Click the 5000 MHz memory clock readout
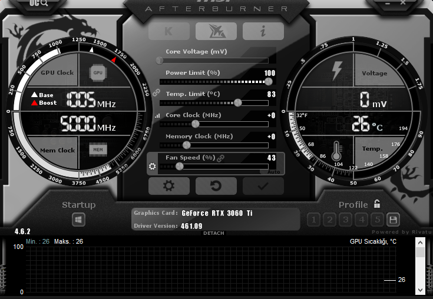 pos(88,124)
